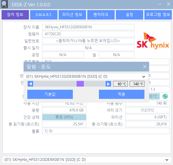Screen dimensions: 173x165
Task: Click the DISK-Z hard drive app icon
Action: (x=4, y=4)
